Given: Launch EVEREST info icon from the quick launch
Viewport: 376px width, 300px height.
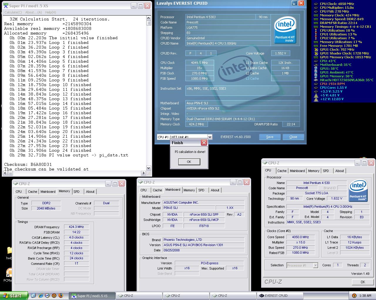Looking at the screenshot, I should pos(54,296).
